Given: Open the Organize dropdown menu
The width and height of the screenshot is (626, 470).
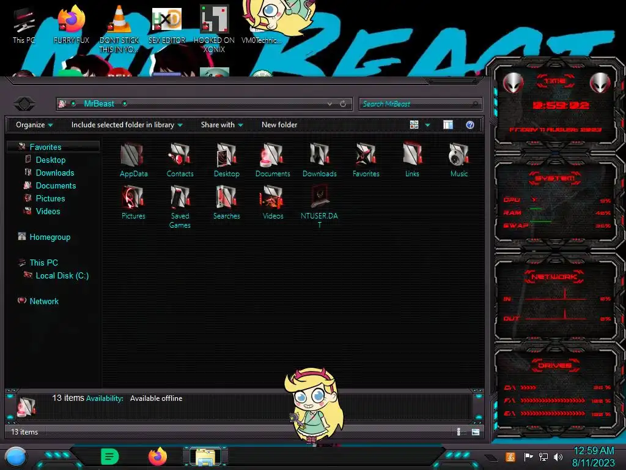Looking at the screenshot, I should pyautogui.click(x=34, y=125).
